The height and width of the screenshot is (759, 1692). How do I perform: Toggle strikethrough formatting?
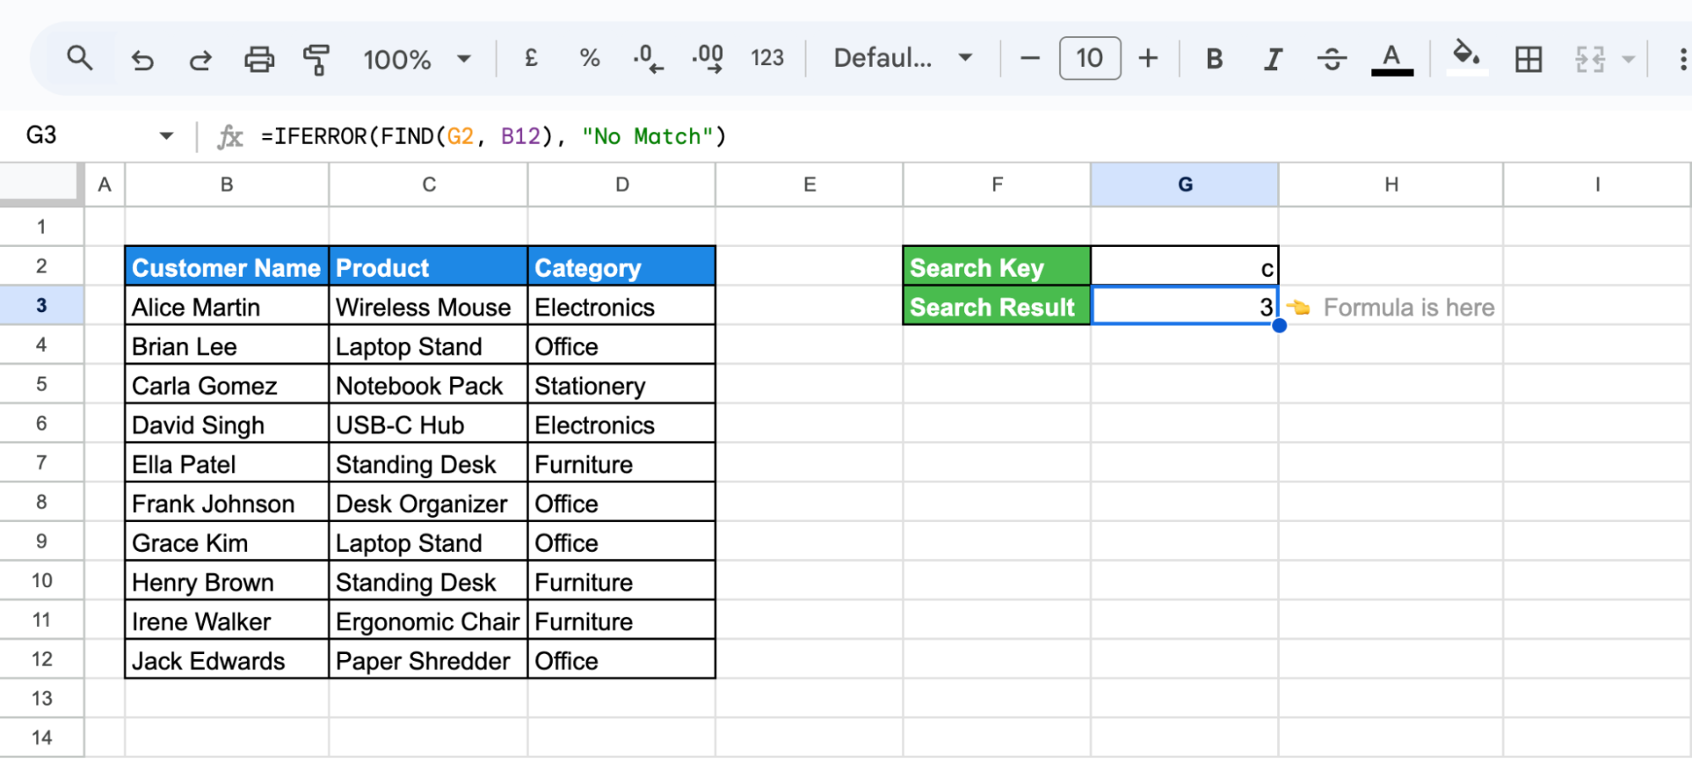(1331, 59)
